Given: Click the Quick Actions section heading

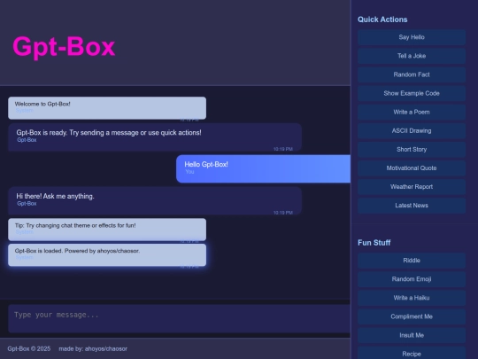Looking at the screenshot, I should [382, 20].
